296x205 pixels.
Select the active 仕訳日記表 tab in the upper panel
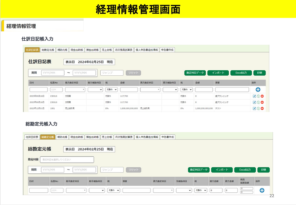tap(32, 50)
